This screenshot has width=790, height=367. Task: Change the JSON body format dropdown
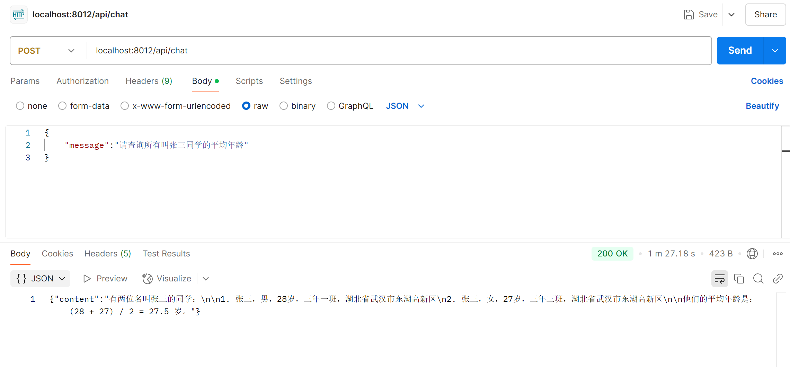[405, 106]
